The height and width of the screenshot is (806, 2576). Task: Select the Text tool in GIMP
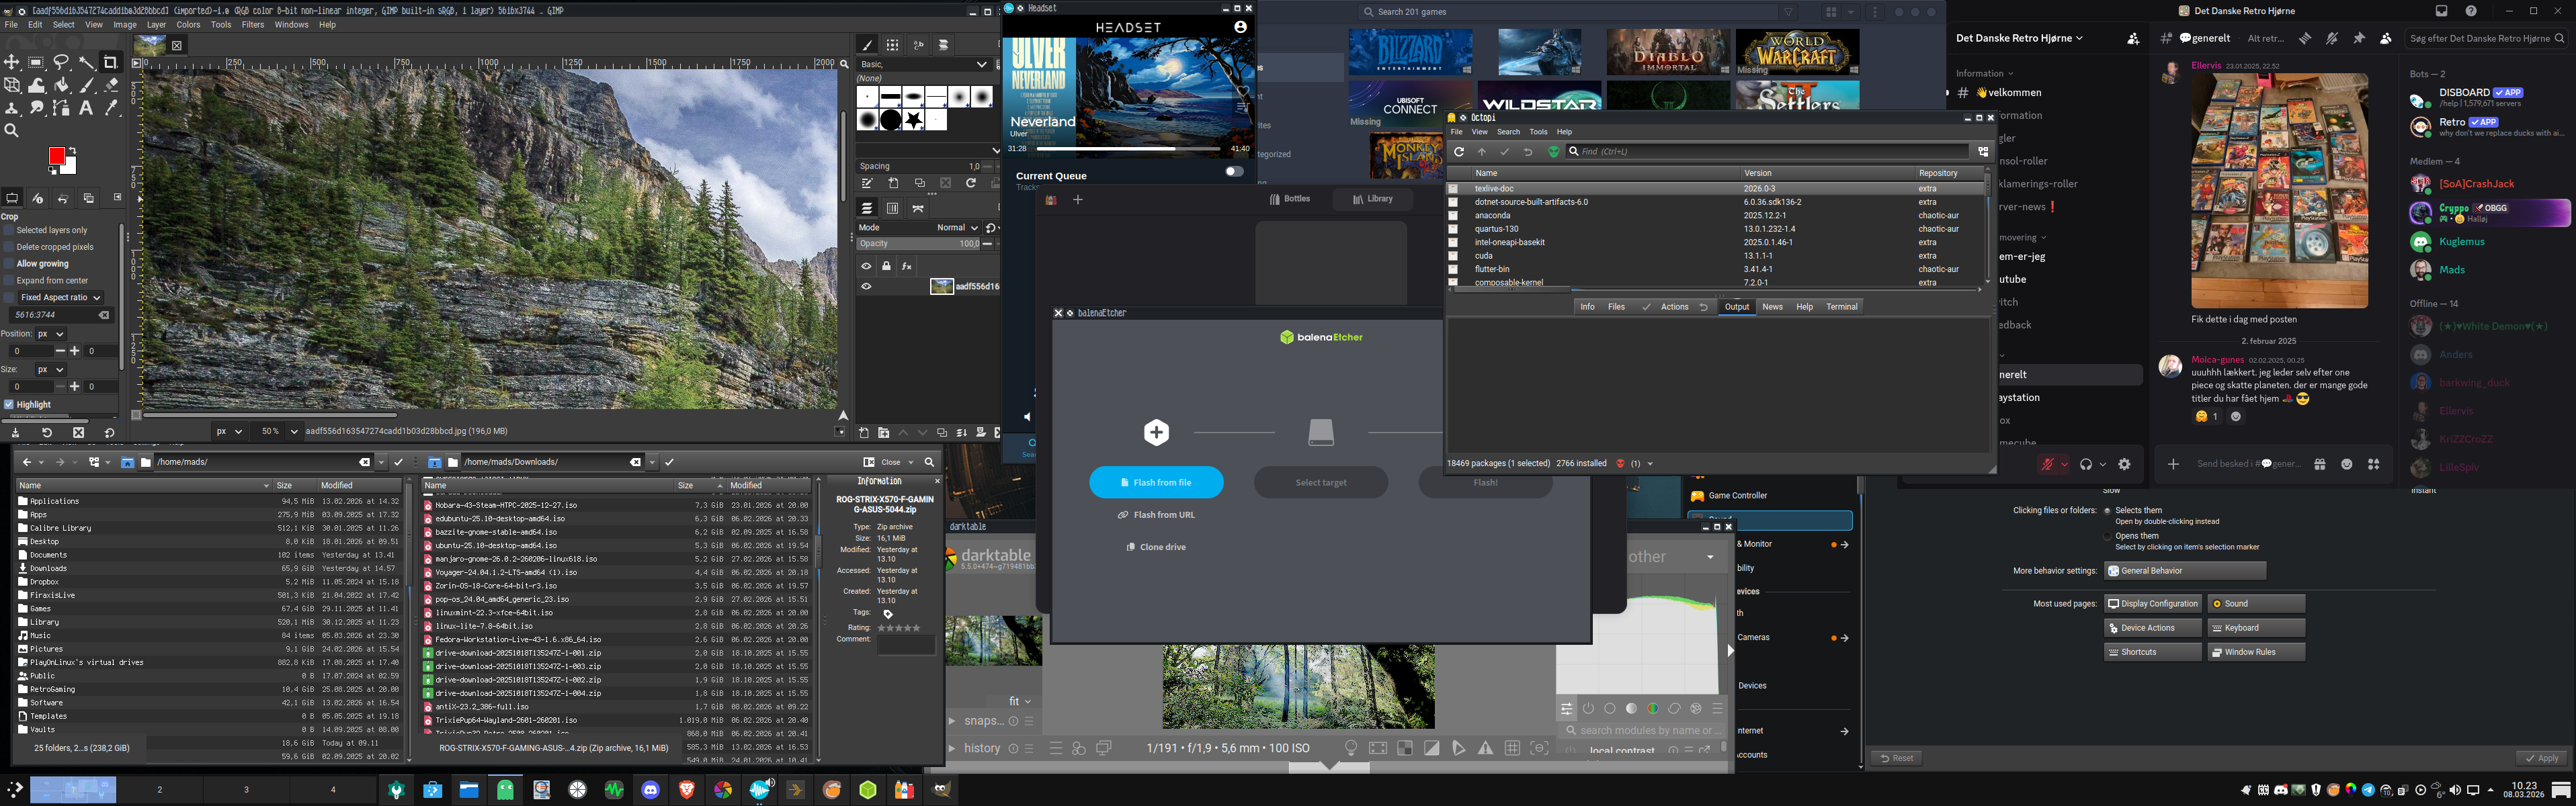(x=87, y=108)
